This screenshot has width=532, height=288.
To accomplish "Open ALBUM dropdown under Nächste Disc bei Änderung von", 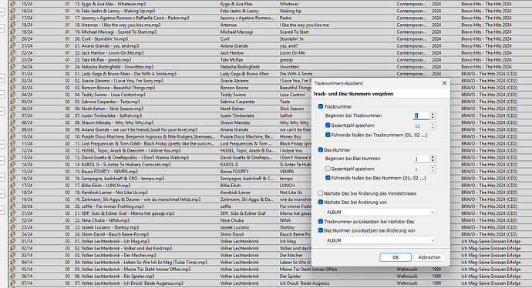I will (381, 212).
